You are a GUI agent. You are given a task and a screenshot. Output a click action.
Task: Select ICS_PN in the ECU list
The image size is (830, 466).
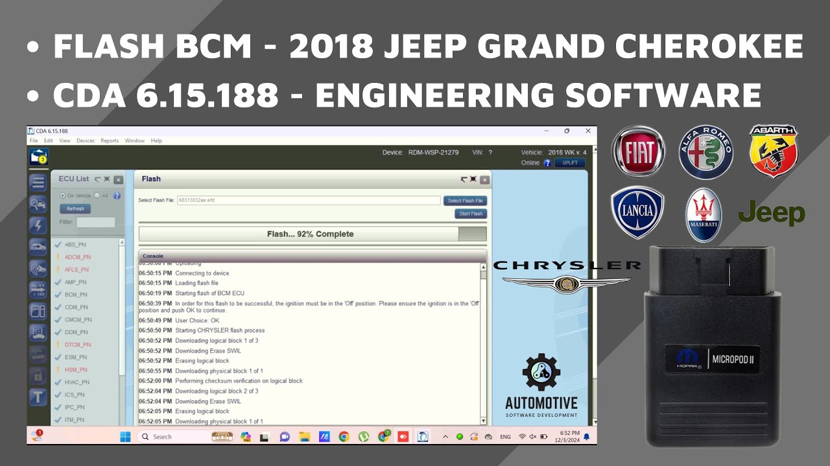pos(75,395)
